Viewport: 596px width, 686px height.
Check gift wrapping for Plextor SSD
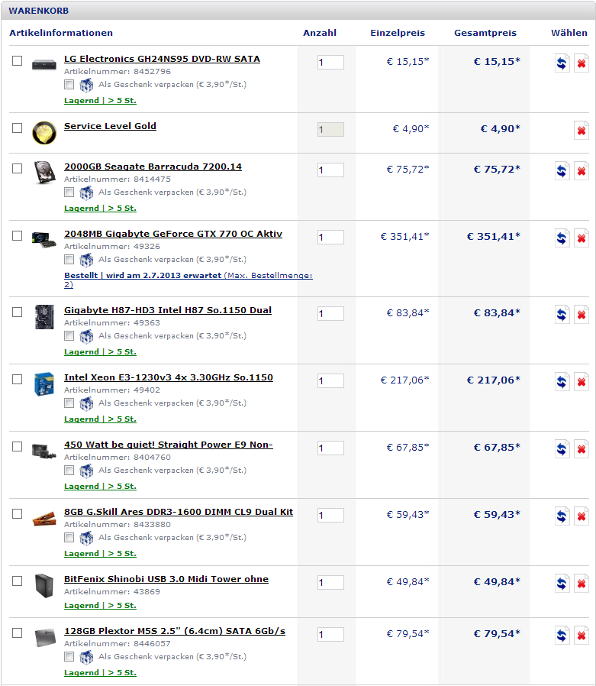tap(69, 657)
